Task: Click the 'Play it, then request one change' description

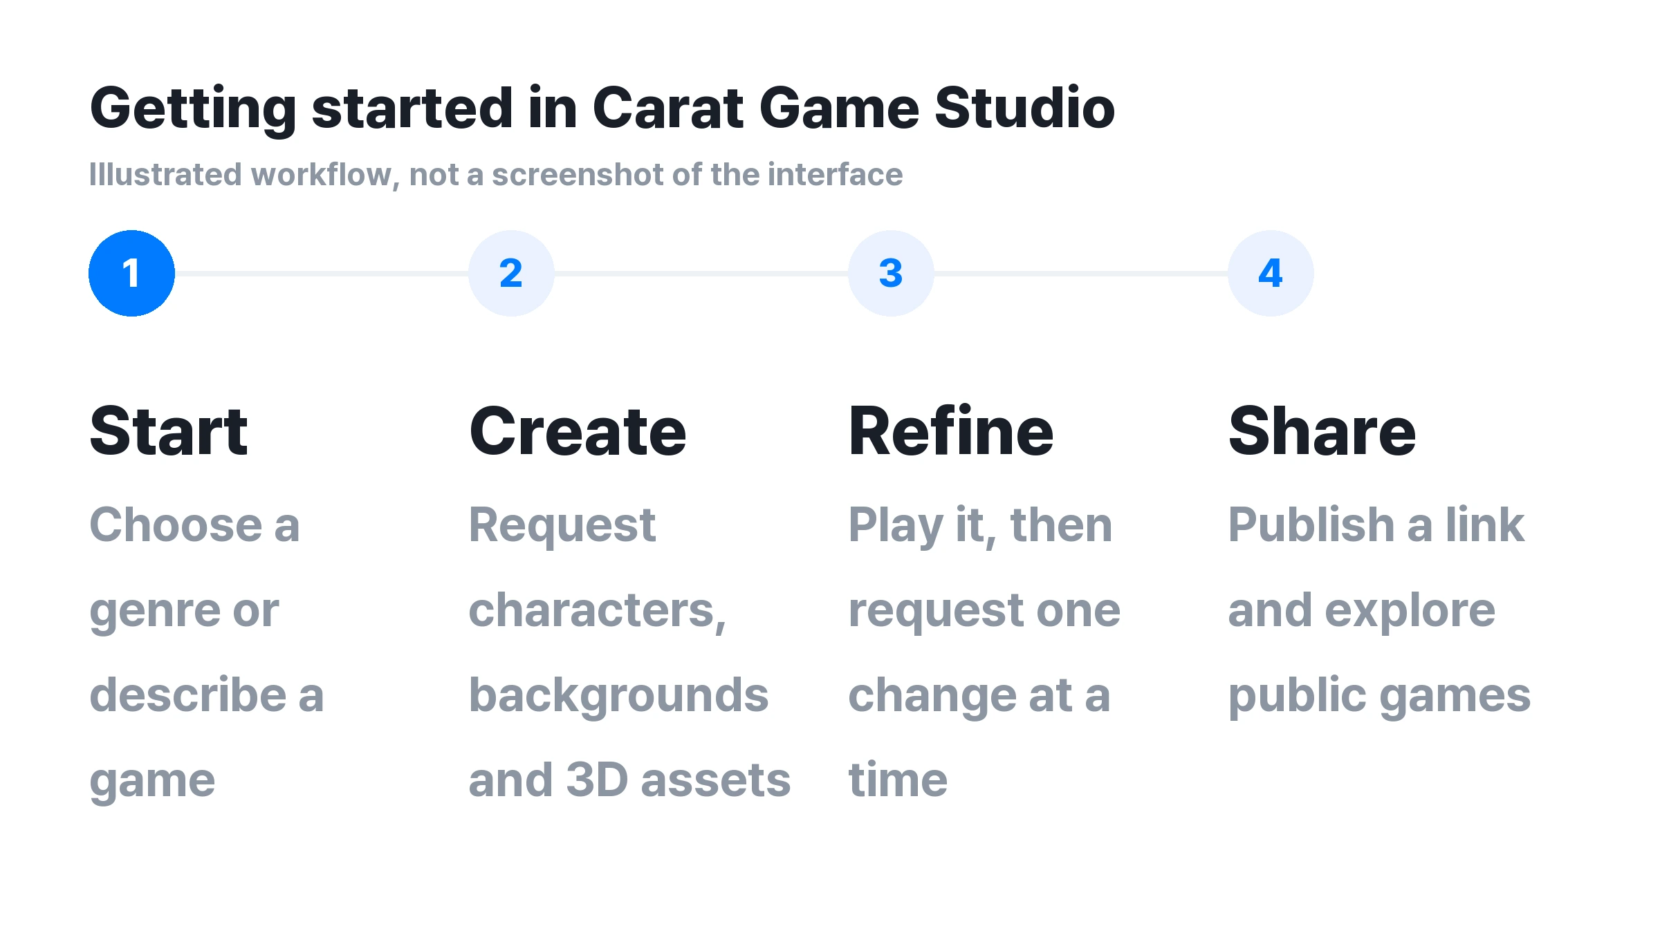Action: coord(984,652)
